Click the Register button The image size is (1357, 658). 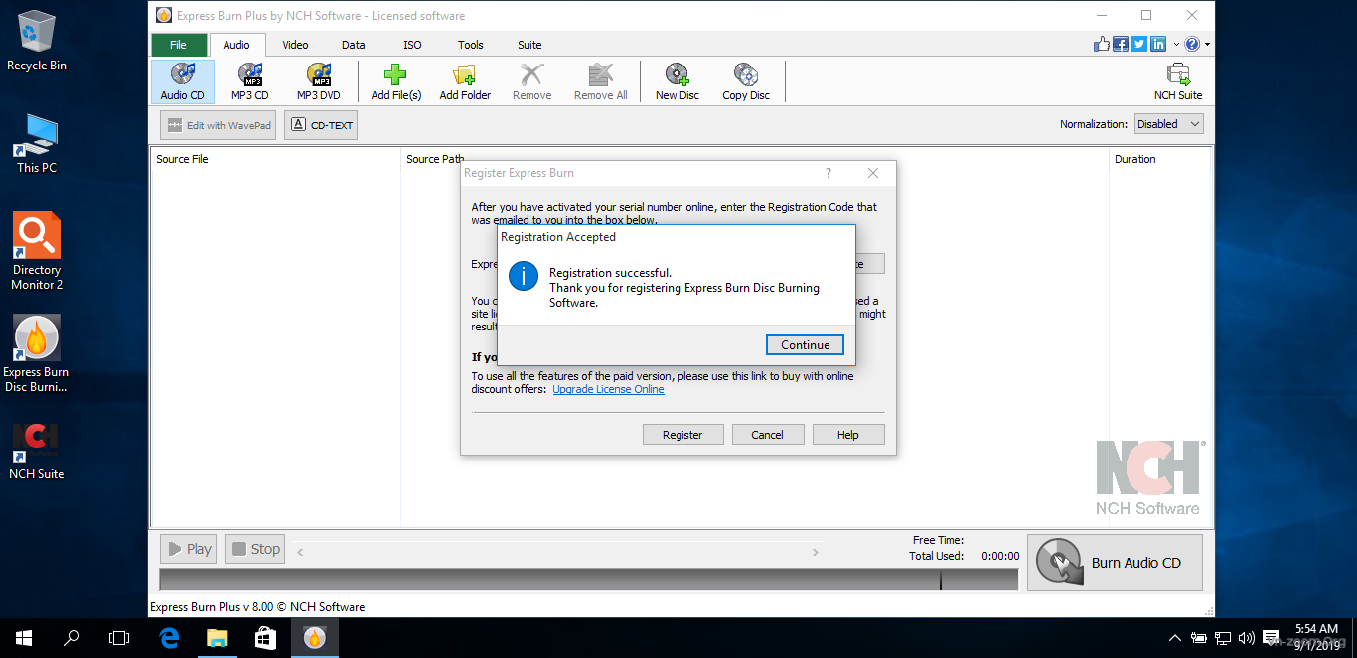pyautogui.click(x=682, y=435)
